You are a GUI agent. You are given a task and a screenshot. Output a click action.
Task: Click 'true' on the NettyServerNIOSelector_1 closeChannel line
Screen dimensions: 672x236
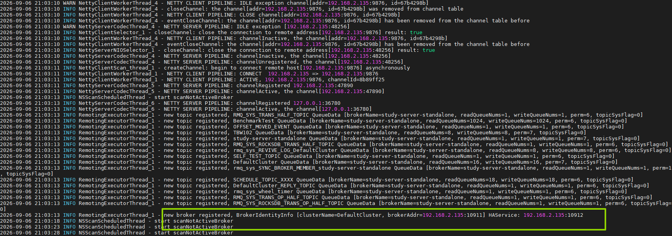428,50
